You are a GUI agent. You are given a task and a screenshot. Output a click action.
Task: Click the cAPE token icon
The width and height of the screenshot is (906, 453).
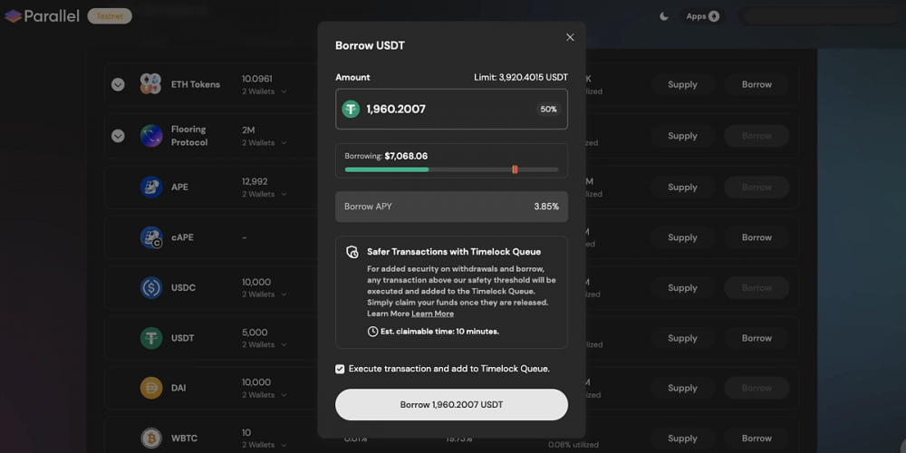[151, 237]
